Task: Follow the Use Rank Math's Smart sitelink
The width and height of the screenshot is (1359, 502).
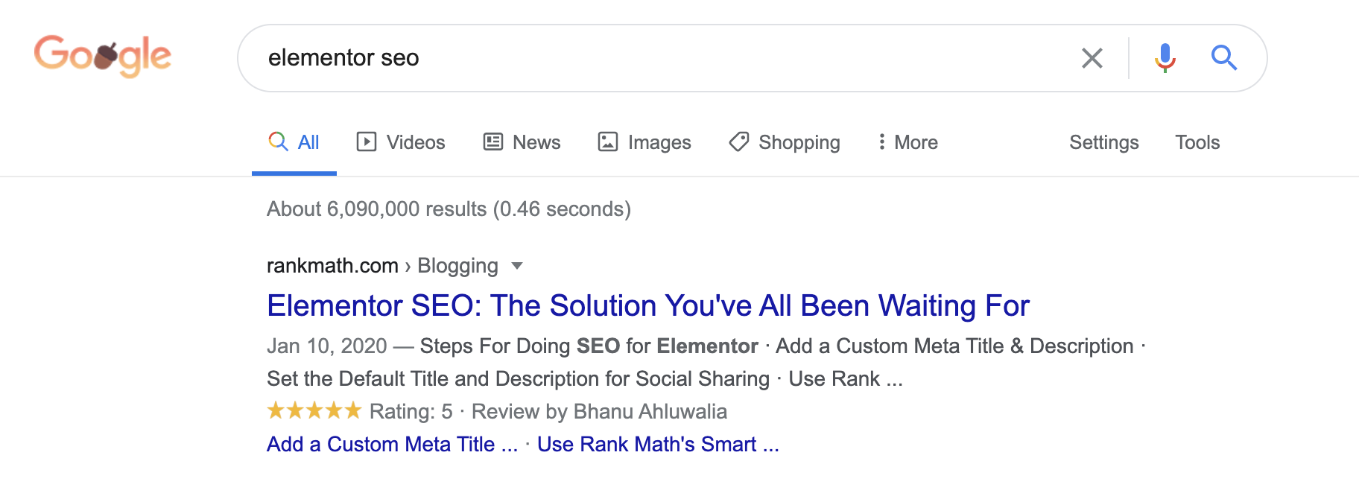Action: click(x=658, y=444)
